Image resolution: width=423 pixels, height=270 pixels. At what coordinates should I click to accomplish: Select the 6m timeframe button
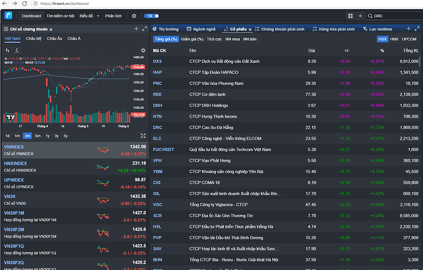tap(38, 136)
